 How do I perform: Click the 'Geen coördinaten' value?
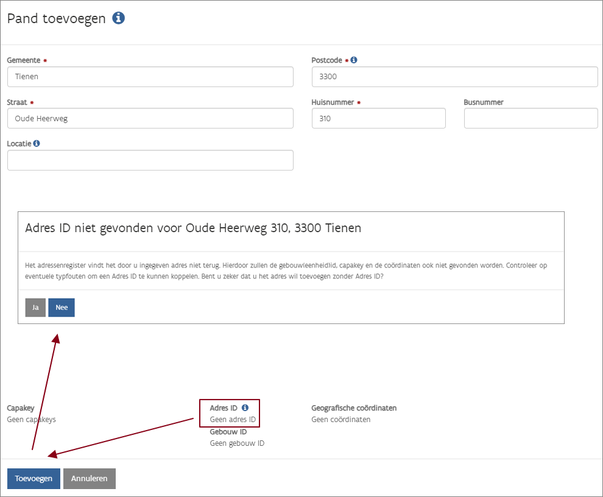340,420
